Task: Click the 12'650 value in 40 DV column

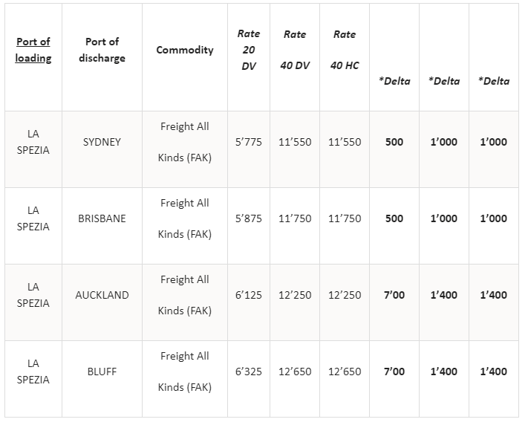Action: 295,372
